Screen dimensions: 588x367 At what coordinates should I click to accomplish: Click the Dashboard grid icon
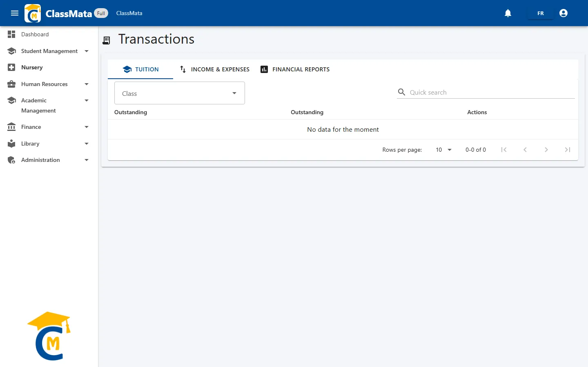coord(11,34)
